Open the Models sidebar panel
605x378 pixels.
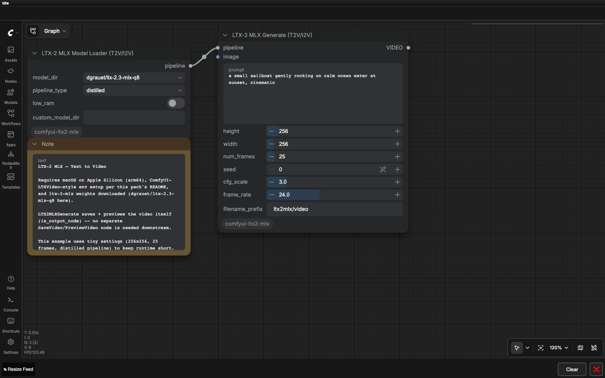[x=11, y=96]
